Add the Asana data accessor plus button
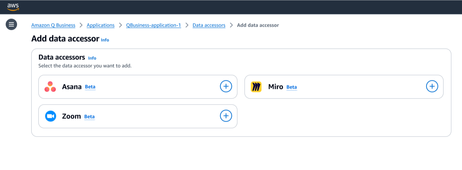Screen dimensions: 462x170 click(226, 86)
